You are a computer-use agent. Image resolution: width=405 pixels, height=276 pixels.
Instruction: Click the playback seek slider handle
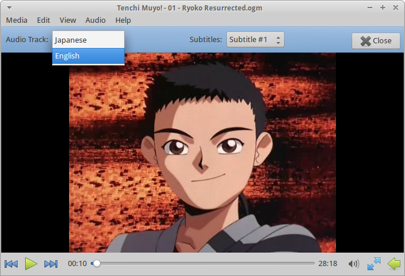(x=97, y=264)
